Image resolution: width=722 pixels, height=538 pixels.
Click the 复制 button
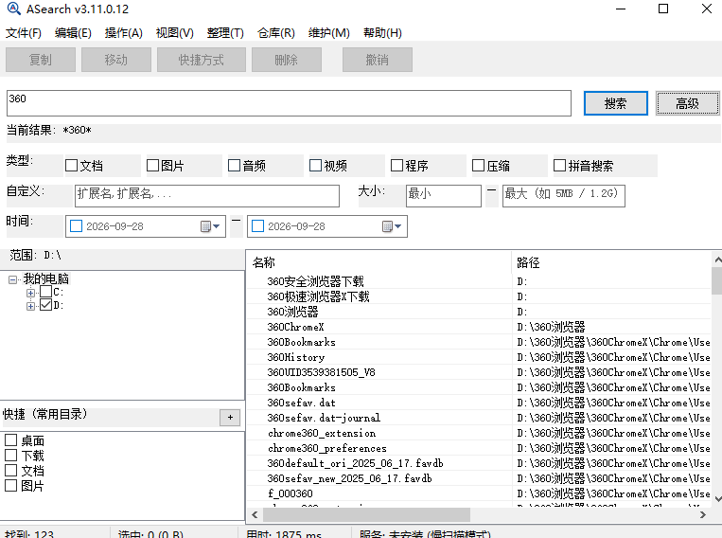tap(41, 60)
